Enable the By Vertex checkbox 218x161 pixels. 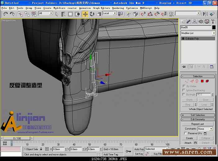(184, 86)
